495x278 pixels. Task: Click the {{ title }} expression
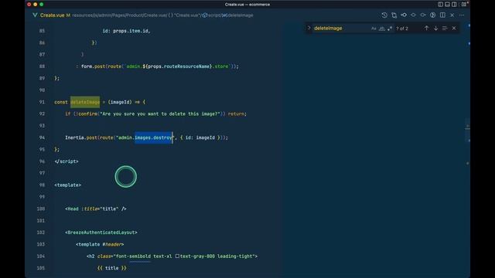(x=111, y=268)
